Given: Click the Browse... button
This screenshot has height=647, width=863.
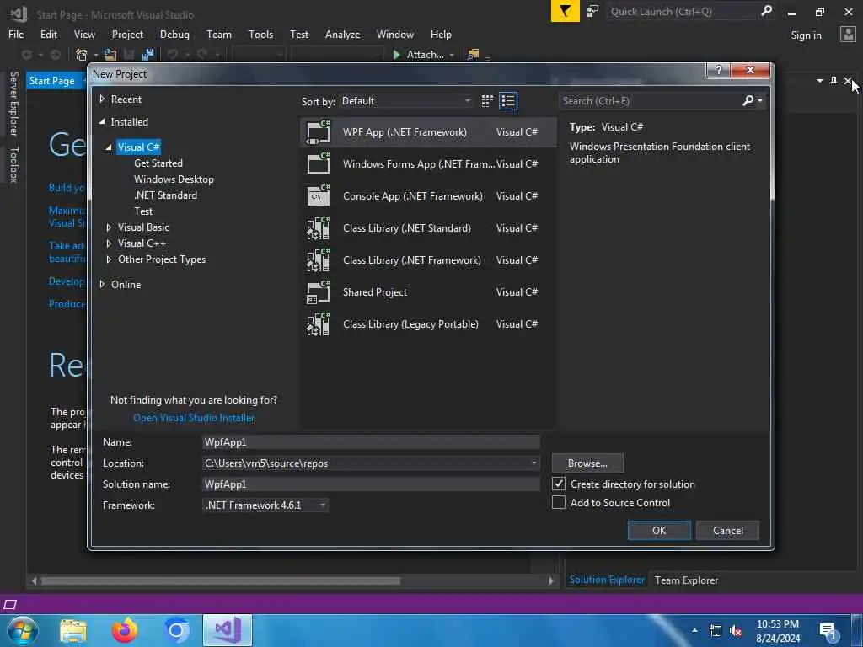Looking at the screenshot, I should click(x=587, y=463).
